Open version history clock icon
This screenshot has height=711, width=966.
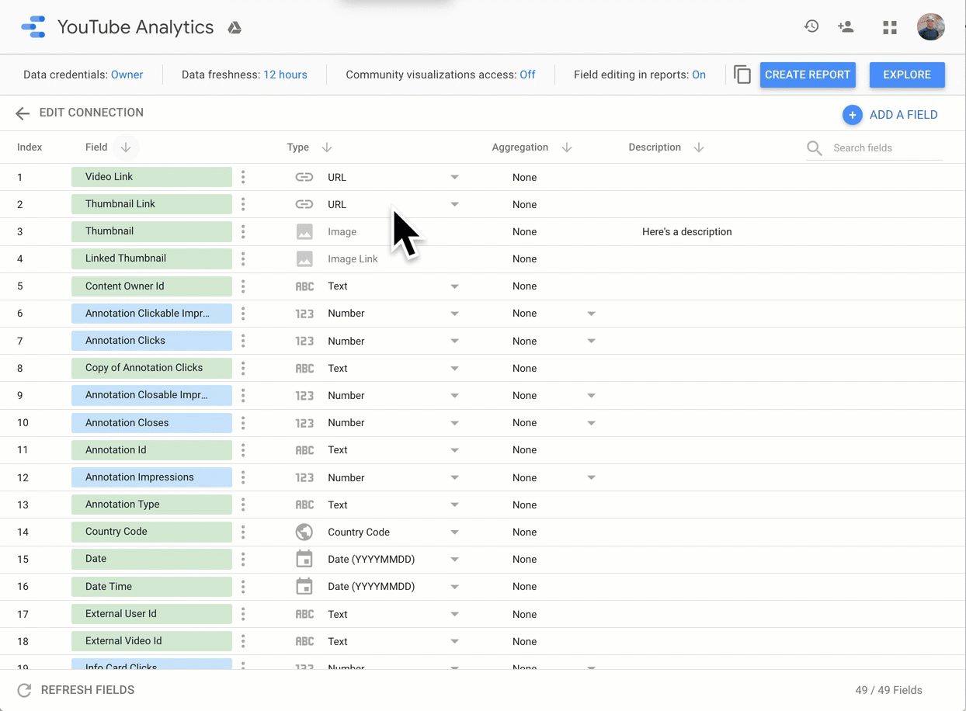pos(811,26)
